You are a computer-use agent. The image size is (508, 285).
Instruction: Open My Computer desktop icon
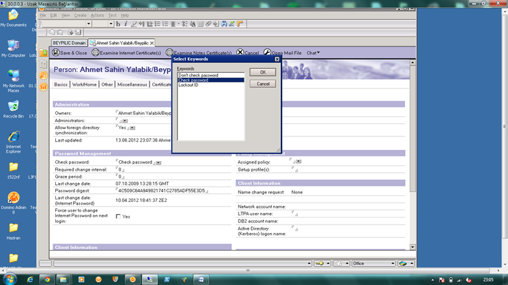[x=13, y=49]
